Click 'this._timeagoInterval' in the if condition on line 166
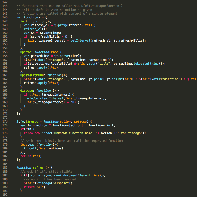 pos(50,95)
